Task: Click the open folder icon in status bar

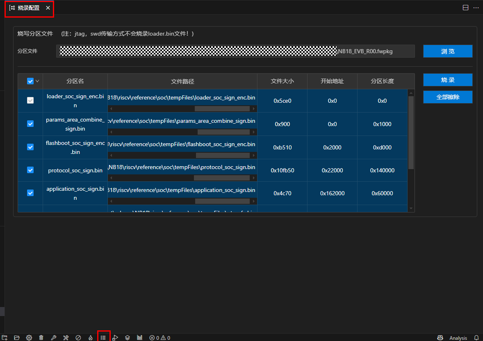Action: coord(17,338)
